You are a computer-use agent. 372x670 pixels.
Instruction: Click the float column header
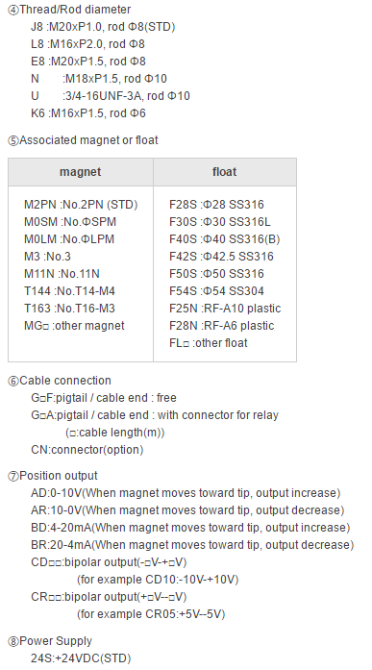[225, 172]
